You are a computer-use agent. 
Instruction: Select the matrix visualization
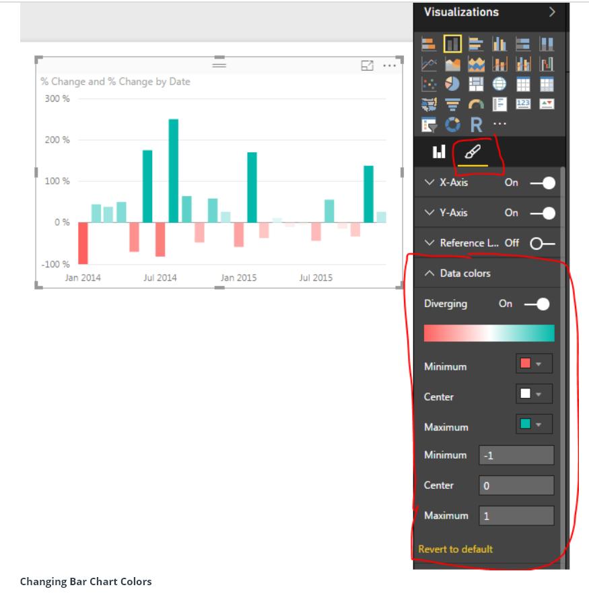[547, 84]
